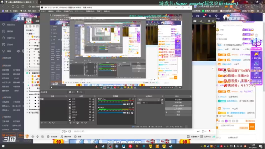Move scene down in Scenes panel
Screen dimensions: 265x149
[x=53, y=123]
